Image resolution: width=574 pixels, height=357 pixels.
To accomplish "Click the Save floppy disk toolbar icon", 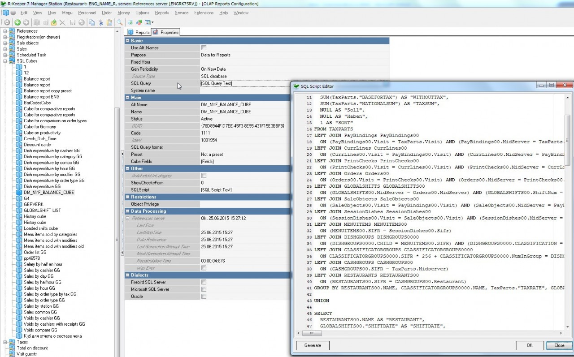I will point(72,22).
